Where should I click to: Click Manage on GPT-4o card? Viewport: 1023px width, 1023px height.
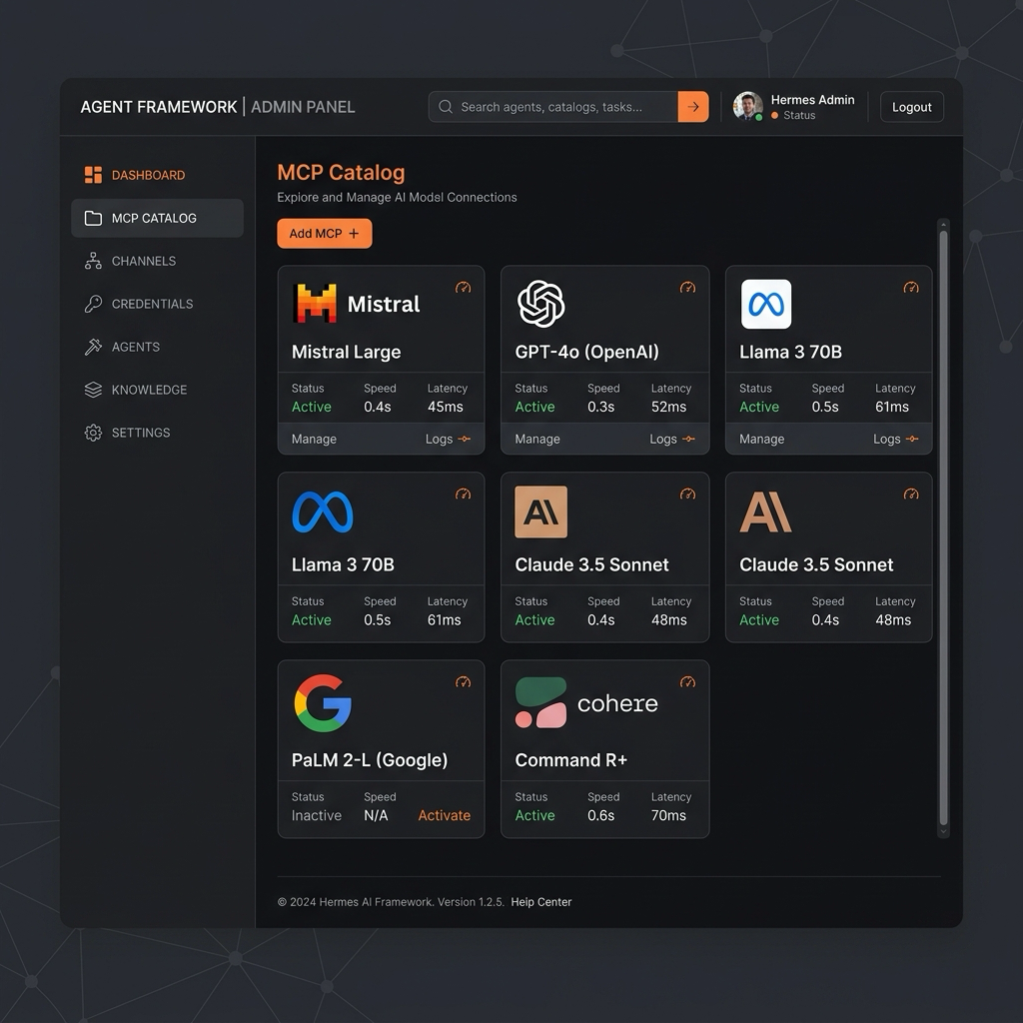(536, 440)
